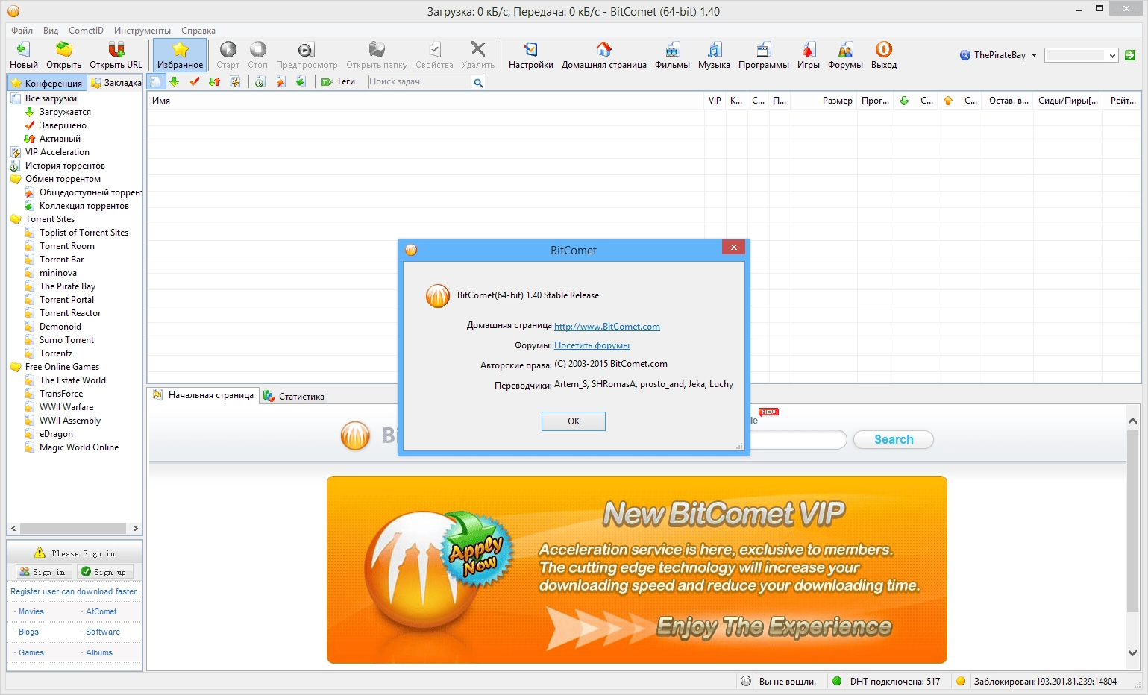The height and width of the screenshot is (695, 1148).
Task: Click the Sign up button
Action: (x=104, y=572)
